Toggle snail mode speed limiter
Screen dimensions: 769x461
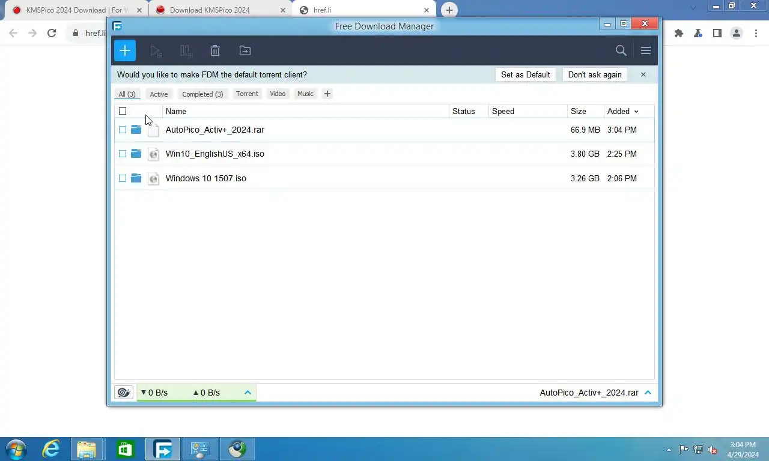124,393
